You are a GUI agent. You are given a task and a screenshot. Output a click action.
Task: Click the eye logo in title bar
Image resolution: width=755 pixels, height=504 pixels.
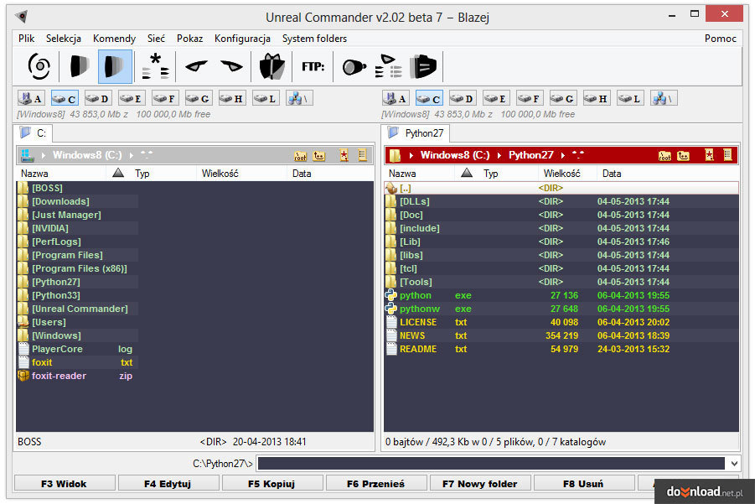coord(21,17)
